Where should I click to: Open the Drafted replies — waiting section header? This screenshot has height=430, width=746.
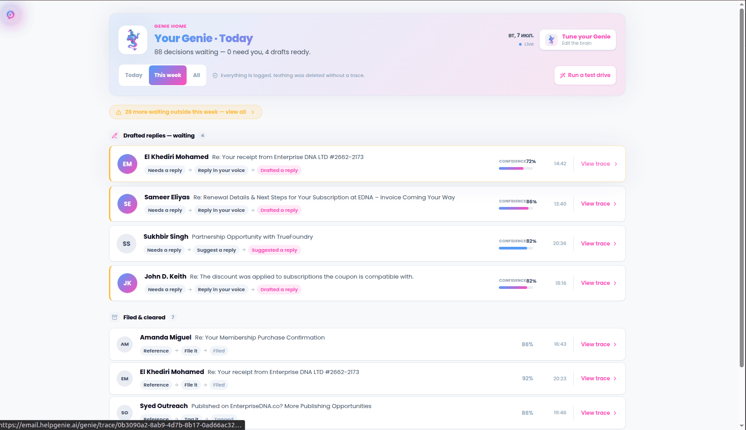[x=159, y=136]
